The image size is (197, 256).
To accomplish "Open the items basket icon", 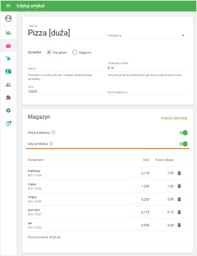I will pyautogui.click(x=8, y=46).
